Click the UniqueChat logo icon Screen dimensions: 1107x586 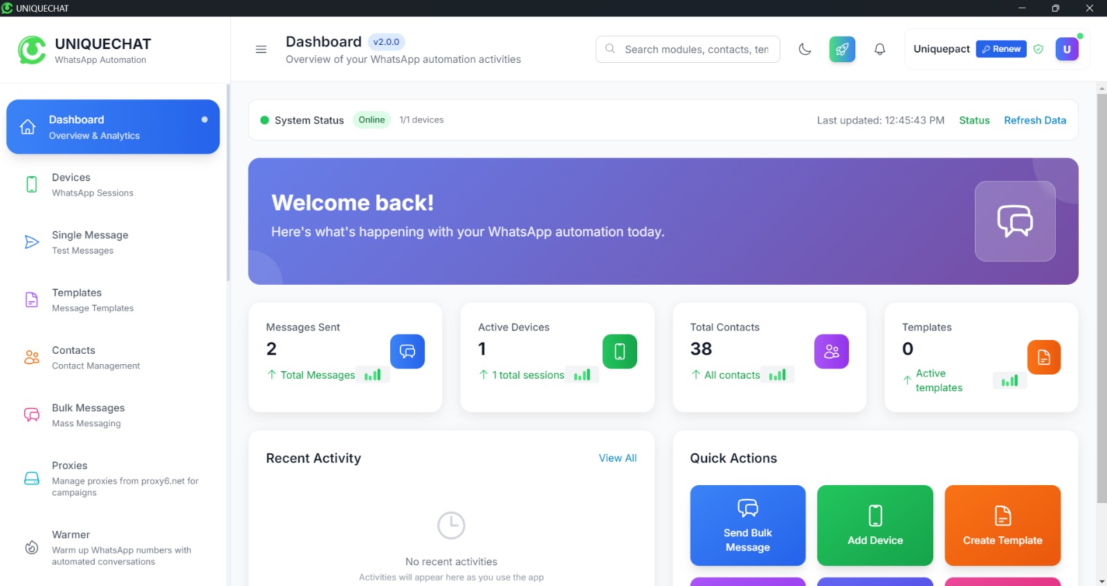(x=32, y=50)
